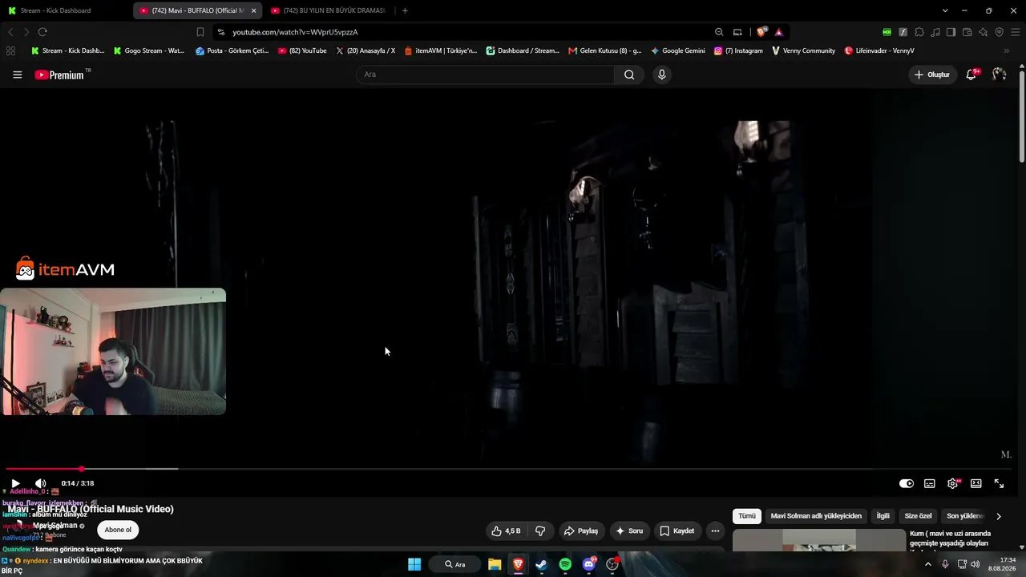This screenshot has width=1026, height=577.
Task: Open Brave main hamburger menu
Action: (x=1016, y=32)
